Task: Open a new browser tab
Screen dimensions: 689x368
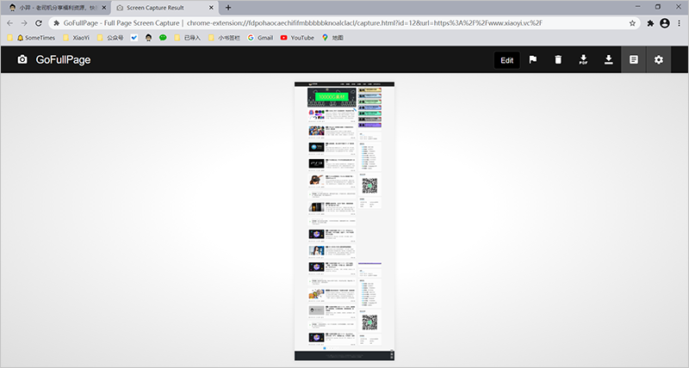Action: coord(228,8)
